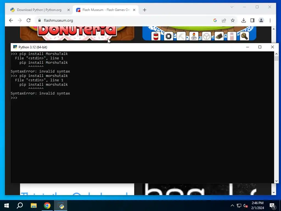The width and height of the screenshot is (281, 211).
Task: Click the last SyntaxError message line
Action: pyautogui.click(x=40, y=93)
